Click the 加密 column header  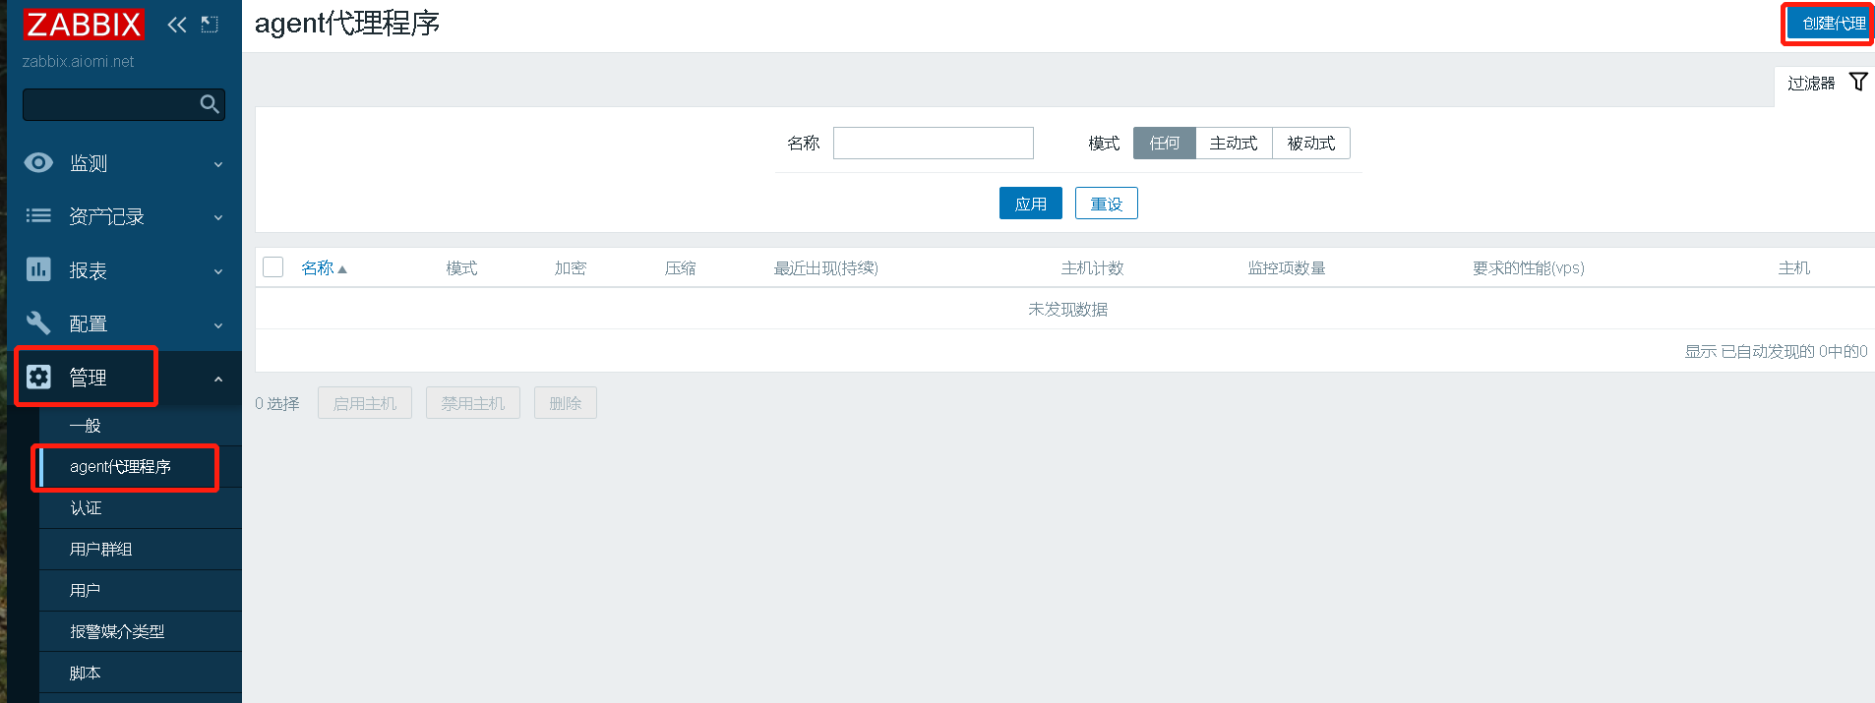point(571,267)
